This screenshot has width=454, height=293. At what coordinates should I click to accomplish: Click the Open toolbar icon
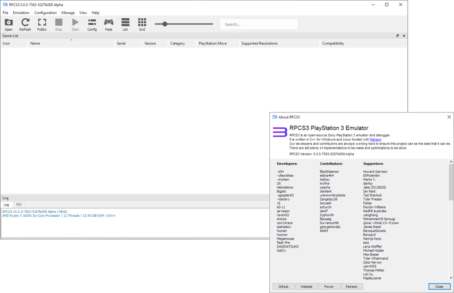[9, 25]
